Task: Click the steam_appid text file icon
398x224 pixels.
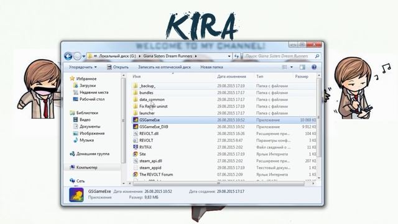Action: (x=136, y=167)
